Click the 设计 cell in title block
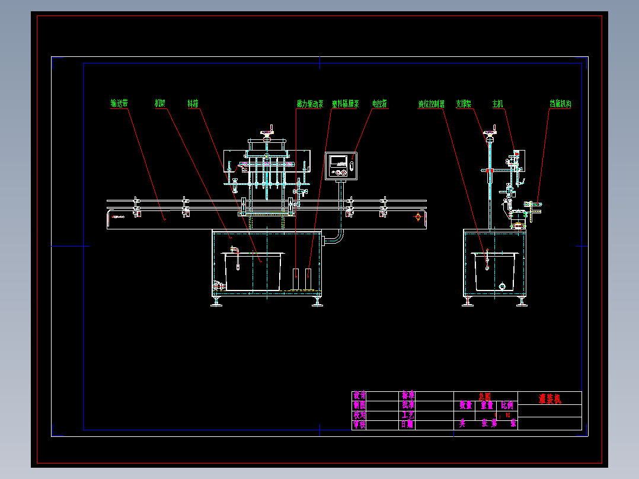This screenshot has height=479, width=639. coord(360,395)
